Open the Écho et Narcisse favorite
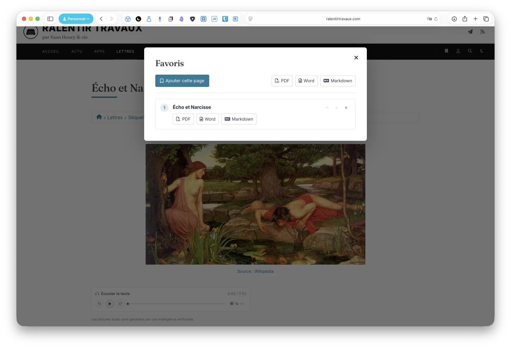Viewport: 511px width, 348px height. tap(192, 107)
